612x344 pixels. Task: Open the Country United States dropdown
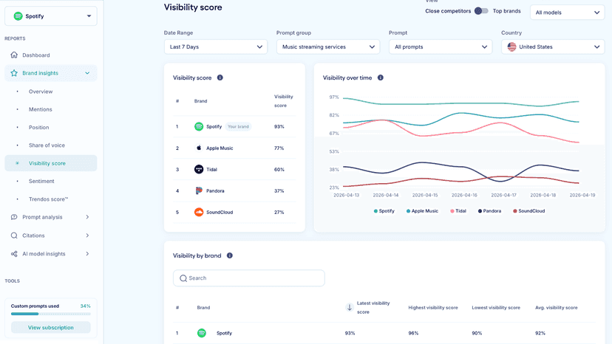point(553,47)
